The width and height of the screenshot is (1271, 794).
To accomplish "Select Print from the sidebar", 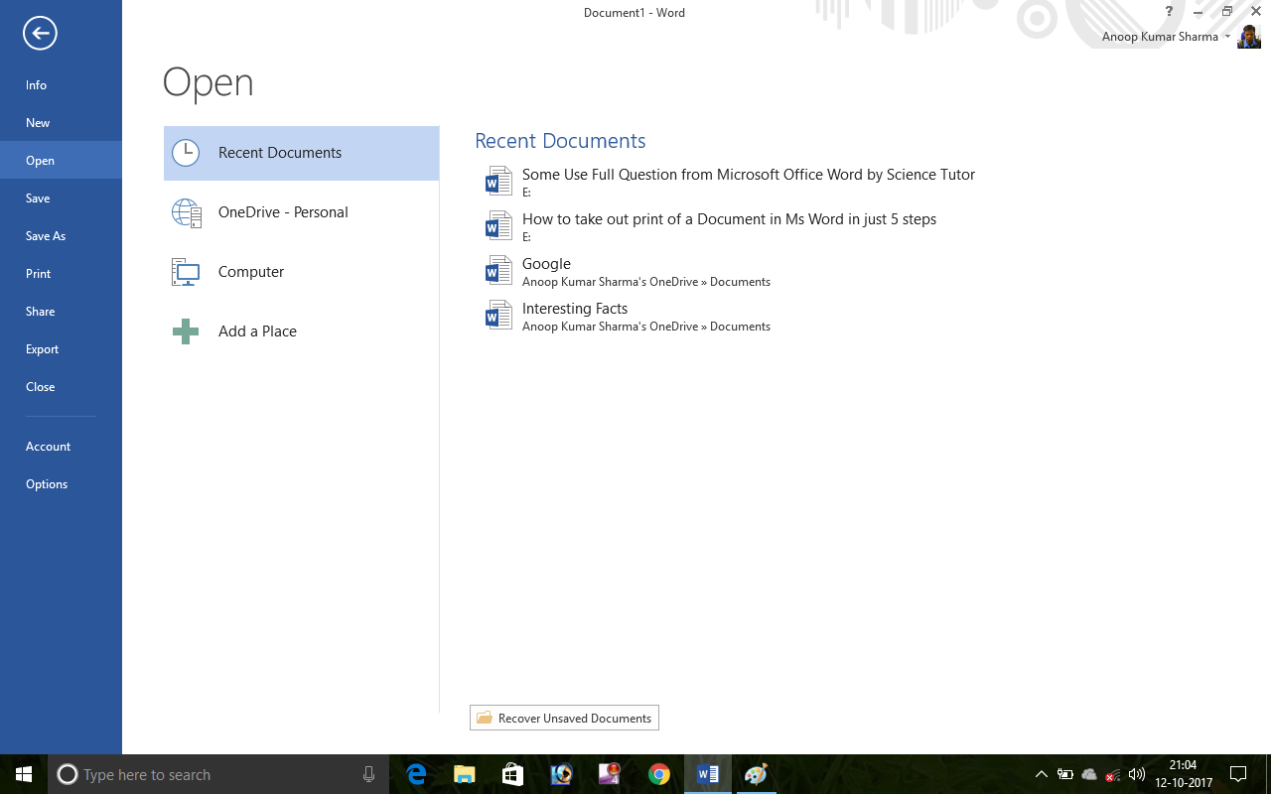I will pyautogui.click(x=39, y=273).
